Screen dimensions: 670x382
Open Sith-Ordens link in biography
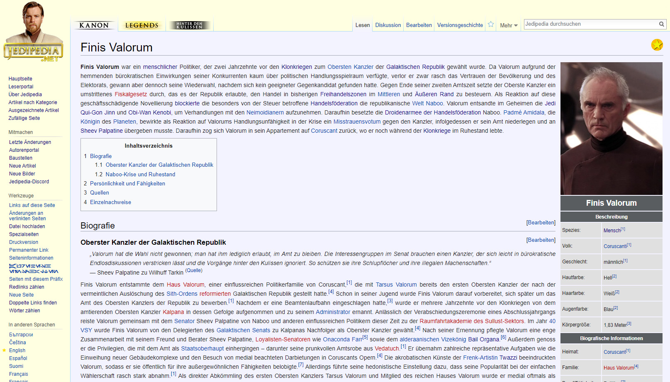click(182, 294)
